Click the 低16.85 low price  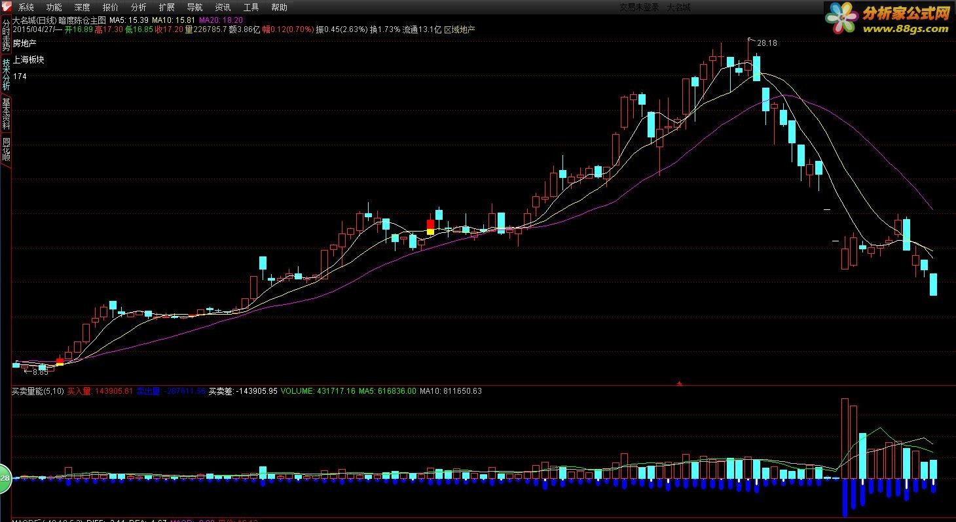139,29
